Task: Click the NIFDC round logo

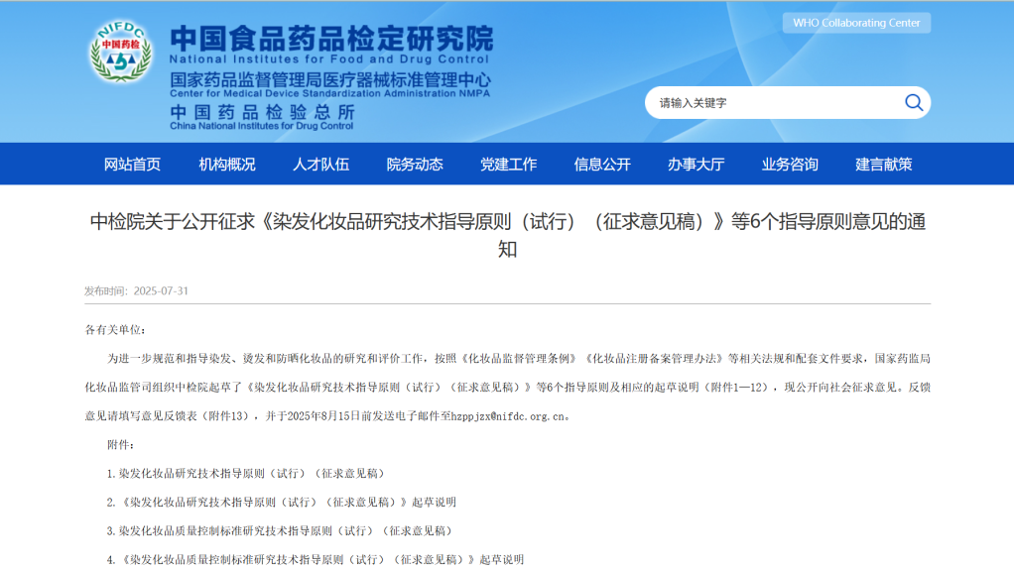Action: (121, 54)
